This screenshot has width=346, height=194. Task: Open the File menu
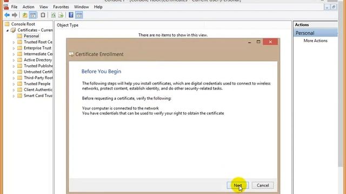tap(15, 7)
